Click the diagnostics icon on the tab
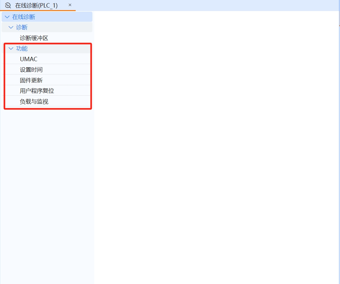Viewport: 340px width, 284px height. pos(8,5)
